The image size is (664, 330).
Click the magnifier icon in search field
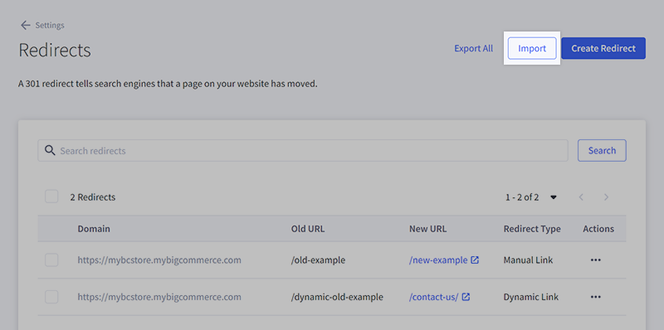pyautogui.click(x=50, y=151)
